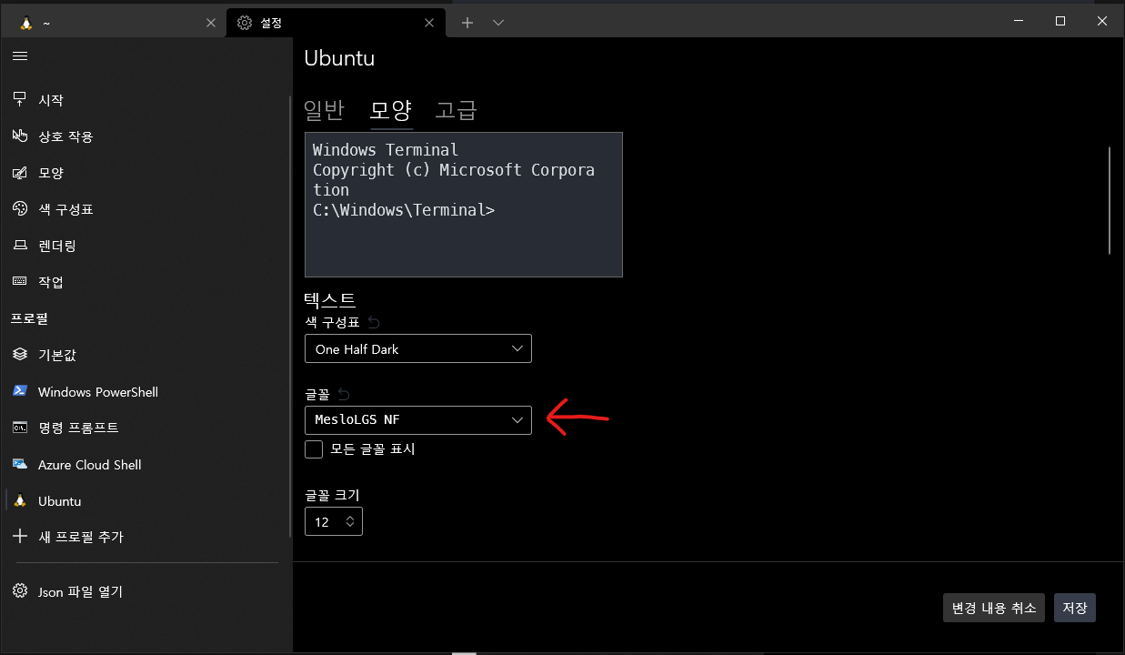
Task: Minimize the Windows Terminal window
Action: click(1019, 21)
